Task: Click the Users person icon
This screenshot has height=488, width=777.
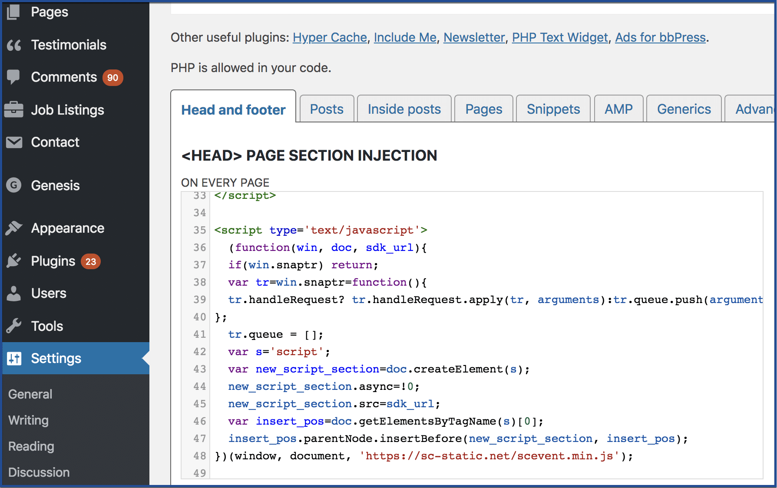Action: [14, 293]
